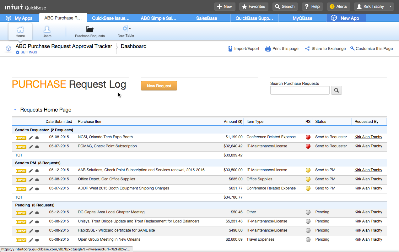This screenshot has width=399, height=252.
Task: Click the orange New Request button
Action: point(159,86)
